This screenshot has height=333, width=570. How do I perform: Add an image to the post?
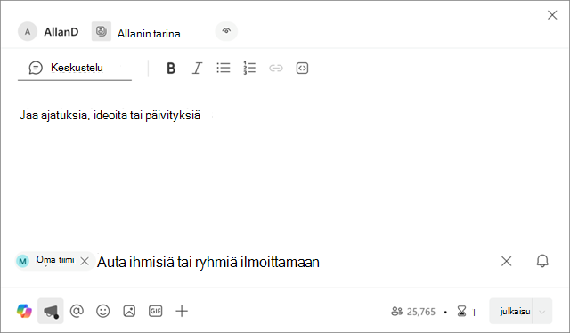pos(129,312)
